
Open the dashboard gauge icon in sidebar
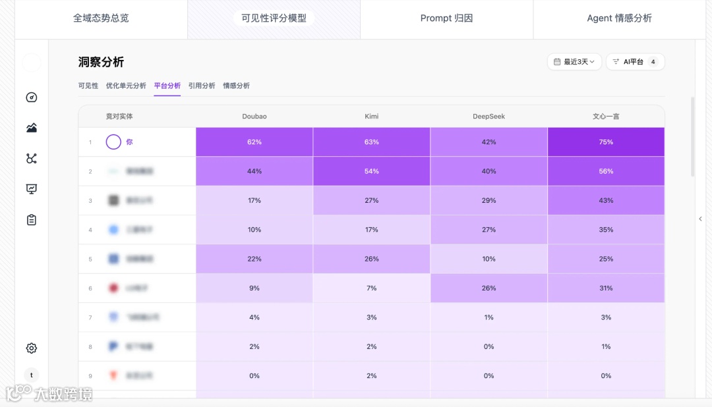(x=32, y=97)
